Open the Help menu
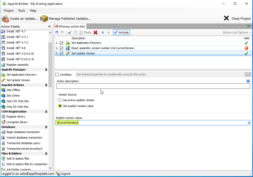The height and width of the screenshot is (177, 253). click(x=33, y=11)
